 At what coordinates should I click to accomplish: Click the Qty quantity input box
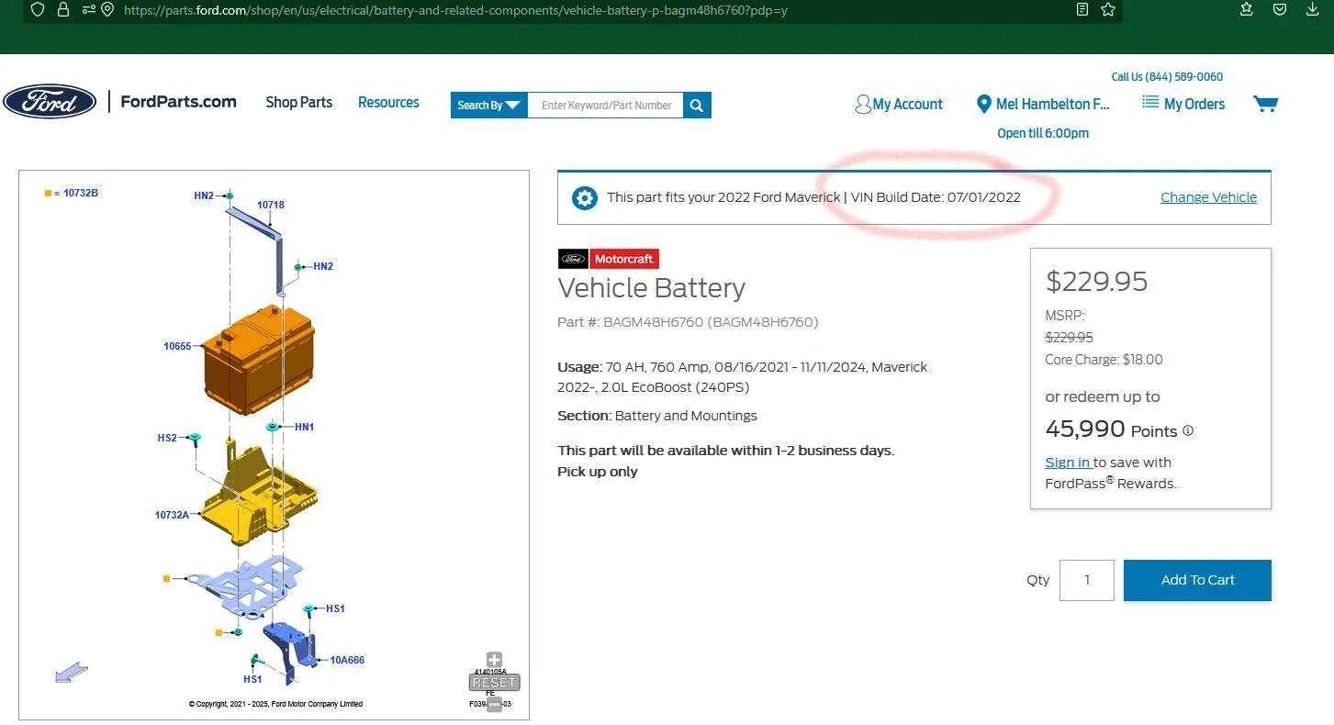[1087, 580]
